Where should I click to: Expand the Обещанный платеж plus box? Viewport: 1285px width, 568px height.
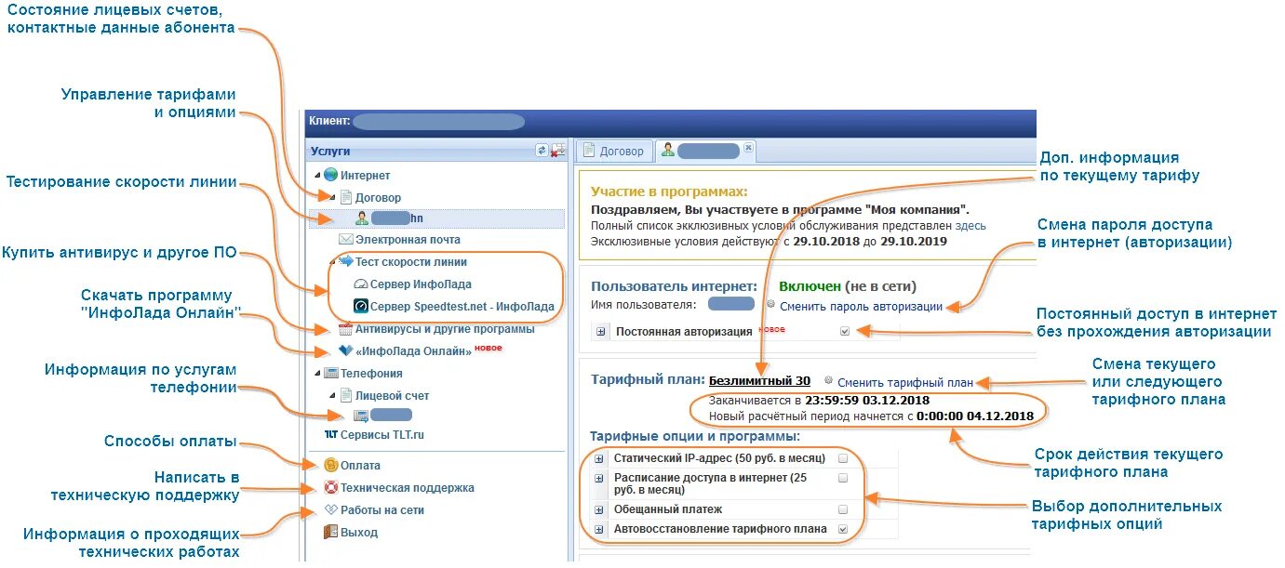(600, 509)
